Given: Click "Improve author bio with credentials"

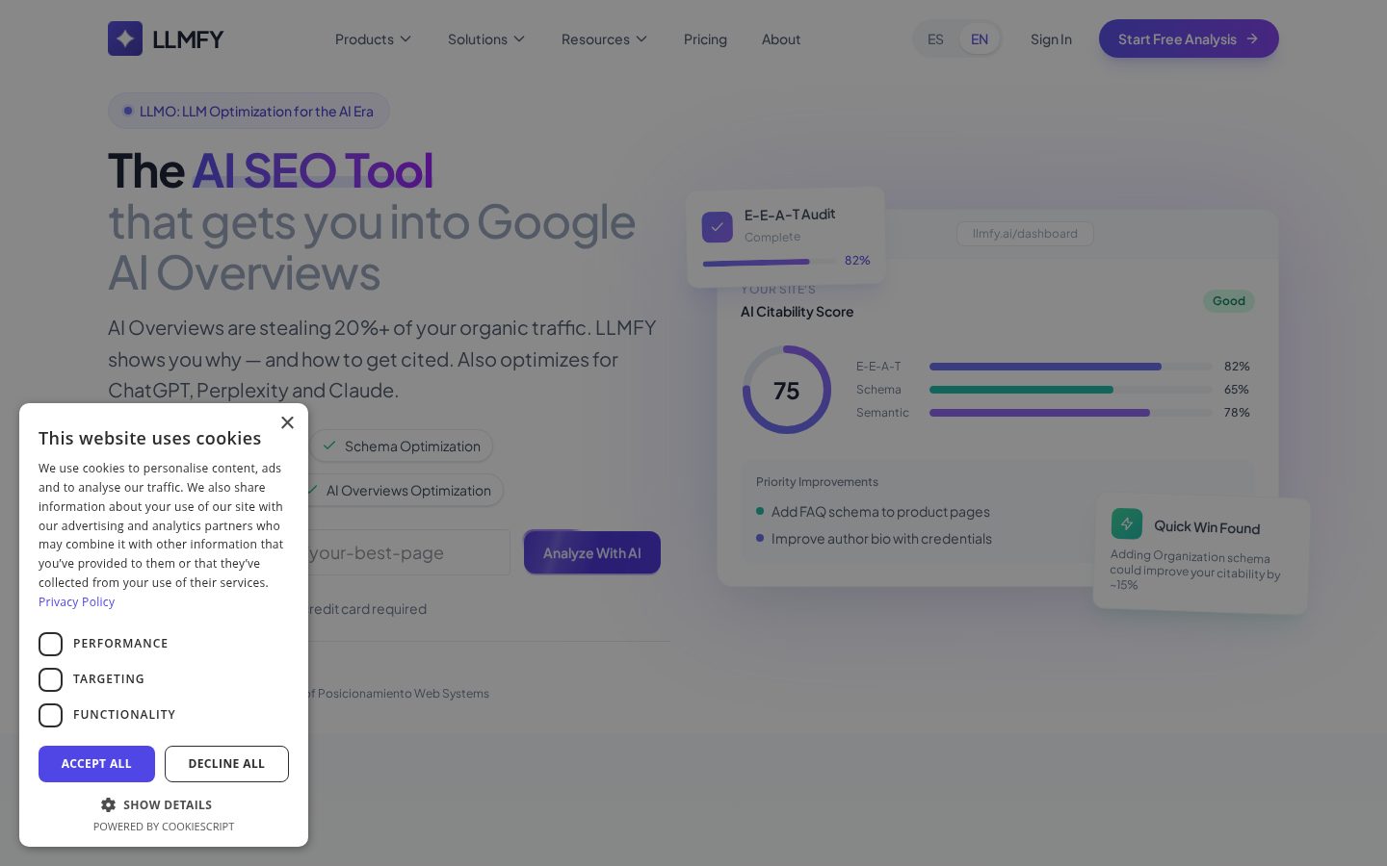Looking at the screenshot, I should click(x=881, y=539).
